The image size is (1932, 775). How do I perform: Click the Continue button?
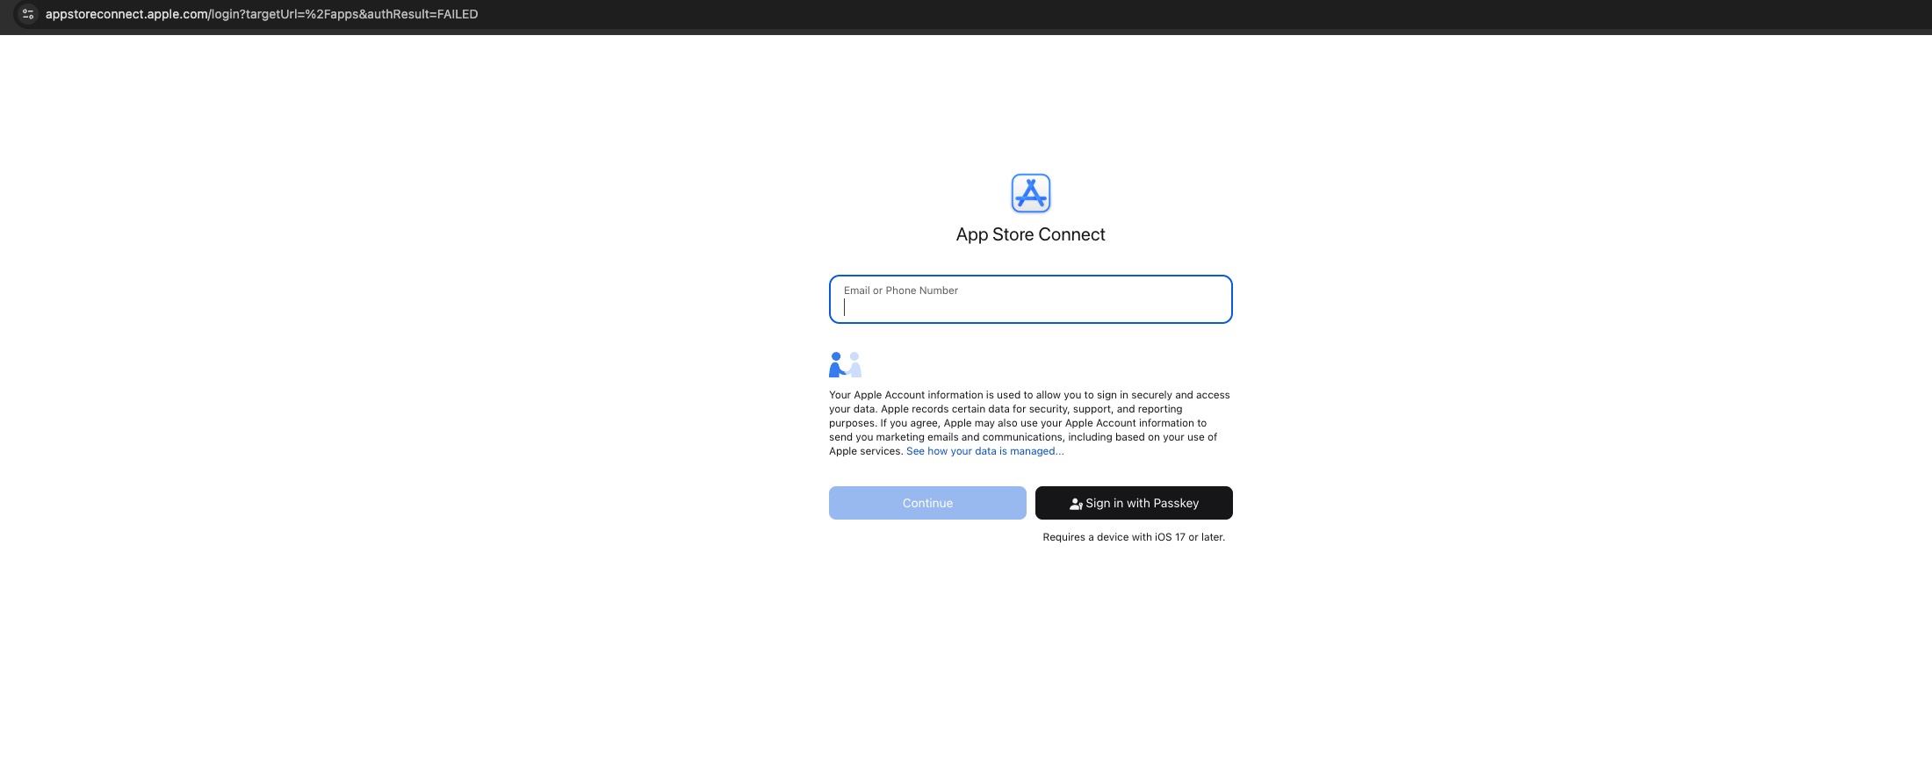coord(927,503)
